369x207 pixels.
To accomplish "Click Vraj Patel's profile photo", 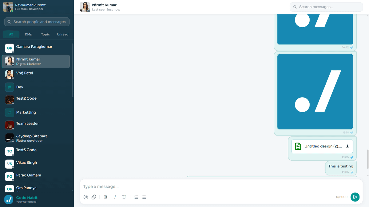I will pyautogui.click(x=10, y=75).
